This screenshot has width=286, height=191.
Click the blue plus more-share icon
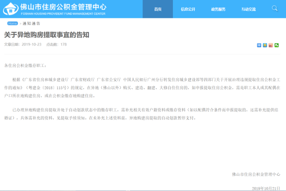(x=259, y=45)
